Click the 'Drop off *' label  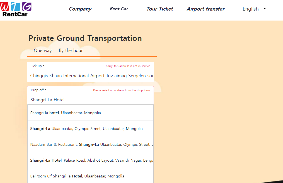click(38, 90)
